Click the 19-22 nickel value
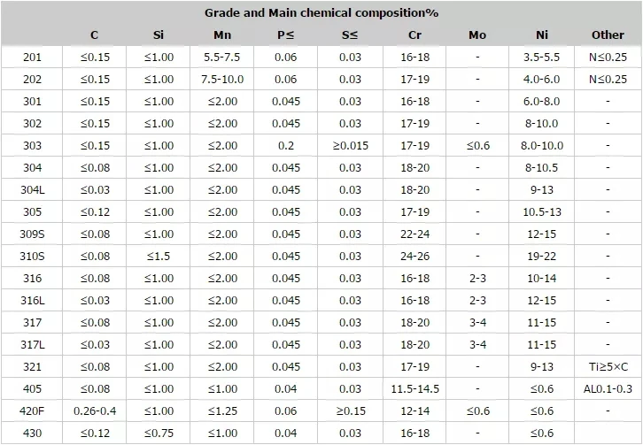This screenshot has height=445, width=643. coord(542,256)
